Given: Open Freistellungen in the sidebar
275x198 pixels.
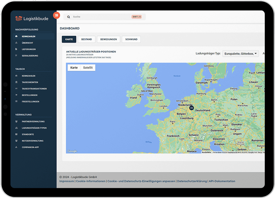Looking at the screenshot, I should [31, 101].
